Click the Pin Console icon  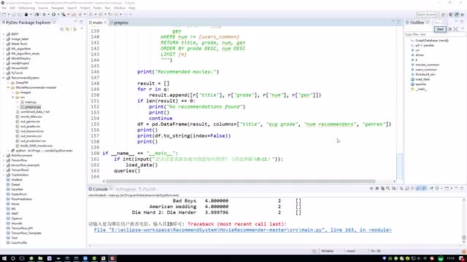(431, 188)
